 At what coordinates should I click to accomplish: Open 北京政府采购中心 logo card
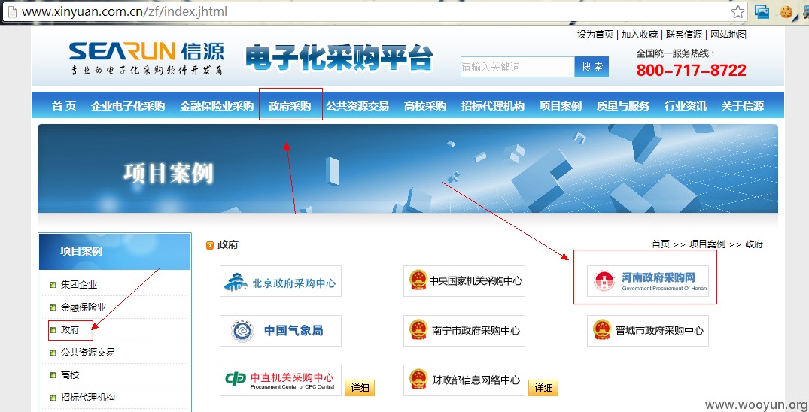[x=281, y=281]
